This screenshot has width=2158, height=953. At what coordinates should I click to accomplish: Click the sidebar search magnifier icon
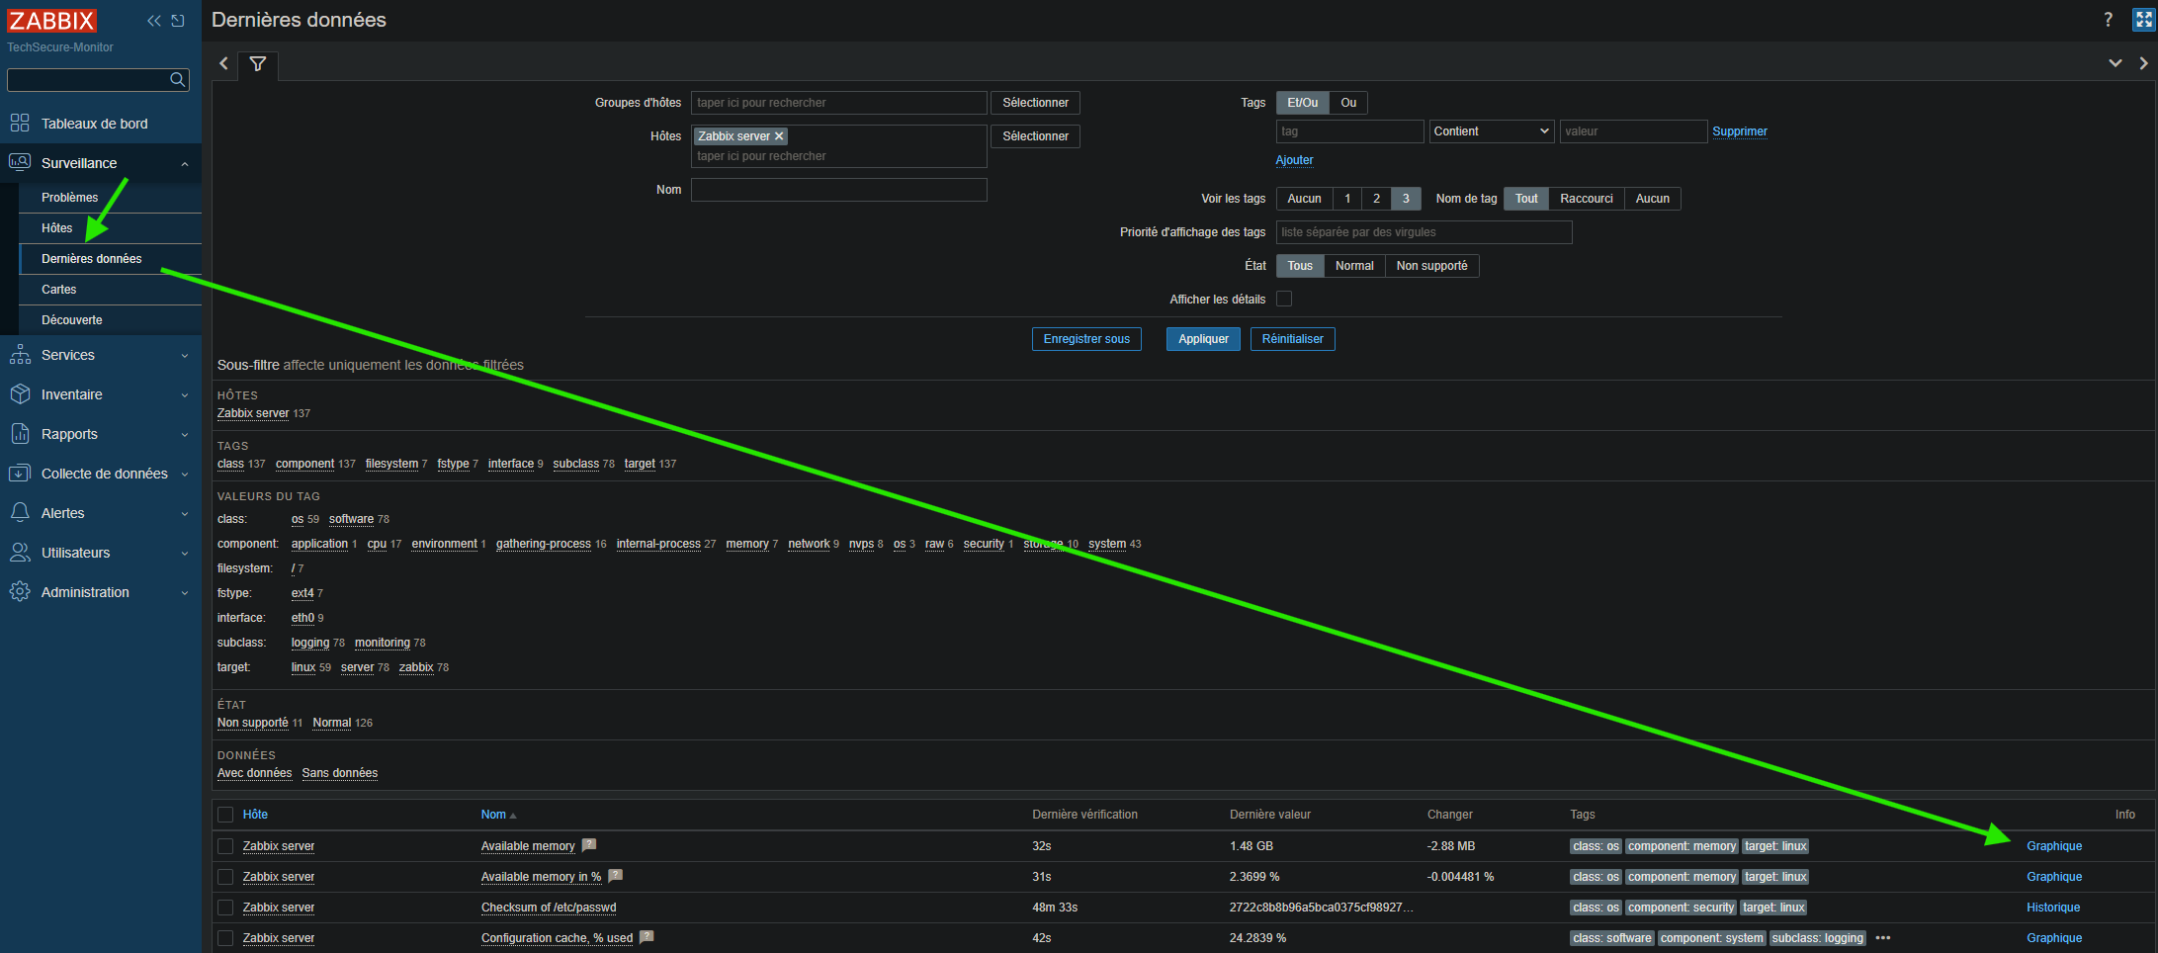click(177, 79)
